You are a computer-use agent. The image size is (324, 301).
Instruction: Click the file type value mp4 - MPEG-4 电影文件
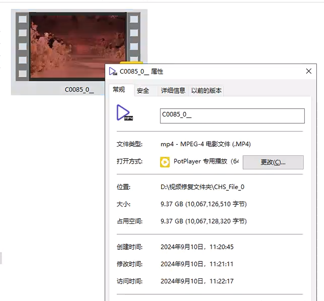206,144
